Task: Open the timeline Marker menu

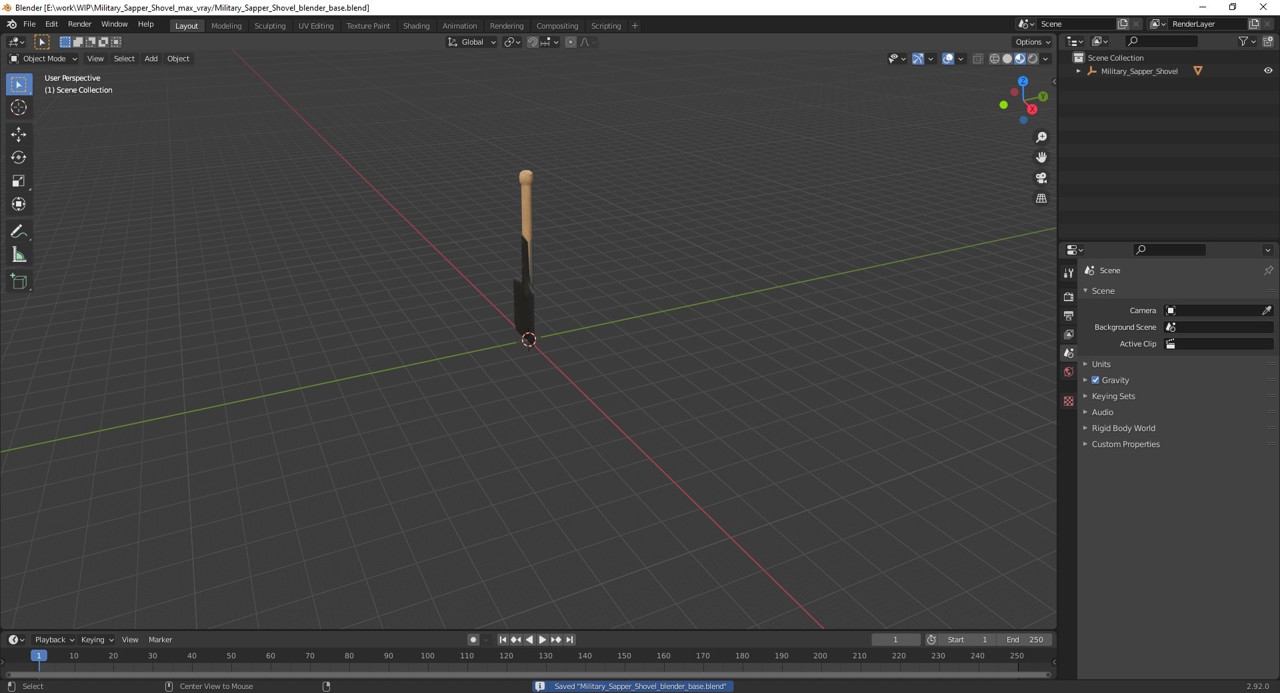Action: 160,640
